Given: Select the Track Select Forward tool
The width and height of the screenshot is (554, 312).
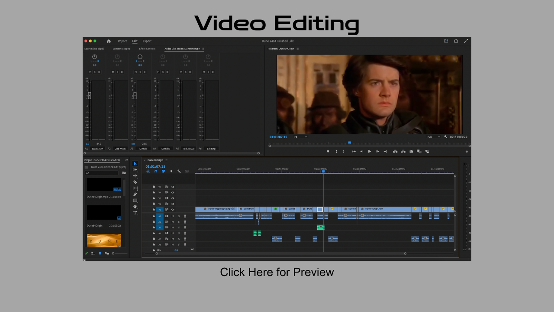Looking at the screenshot, I should click(135, 169).
